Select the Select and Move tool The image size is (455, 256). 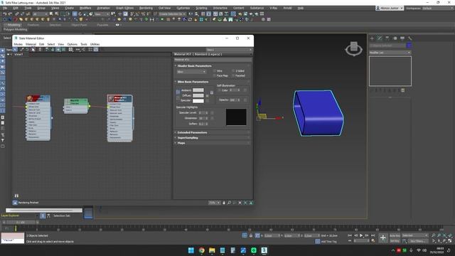pyautogui.click(x=75, y=14)
